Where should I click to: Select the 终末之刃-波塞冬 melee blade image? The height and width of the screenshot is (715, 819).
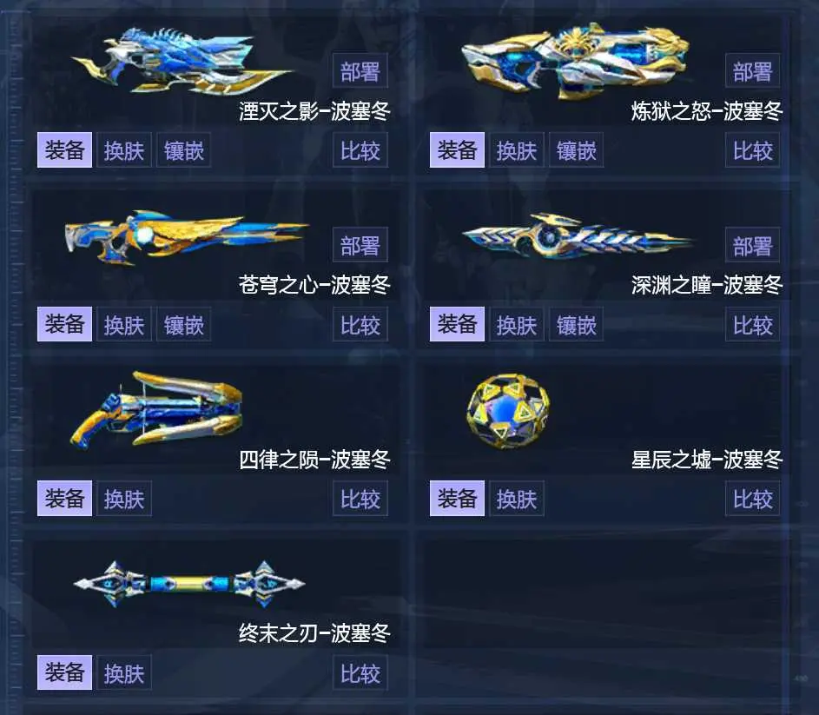coord(189,584)
